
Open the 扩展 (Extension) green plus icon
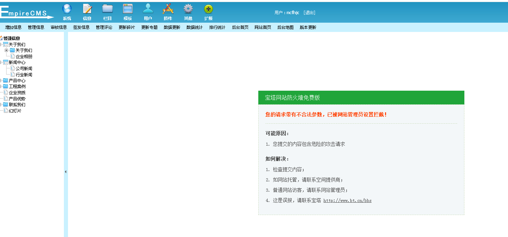click(208, 9)
